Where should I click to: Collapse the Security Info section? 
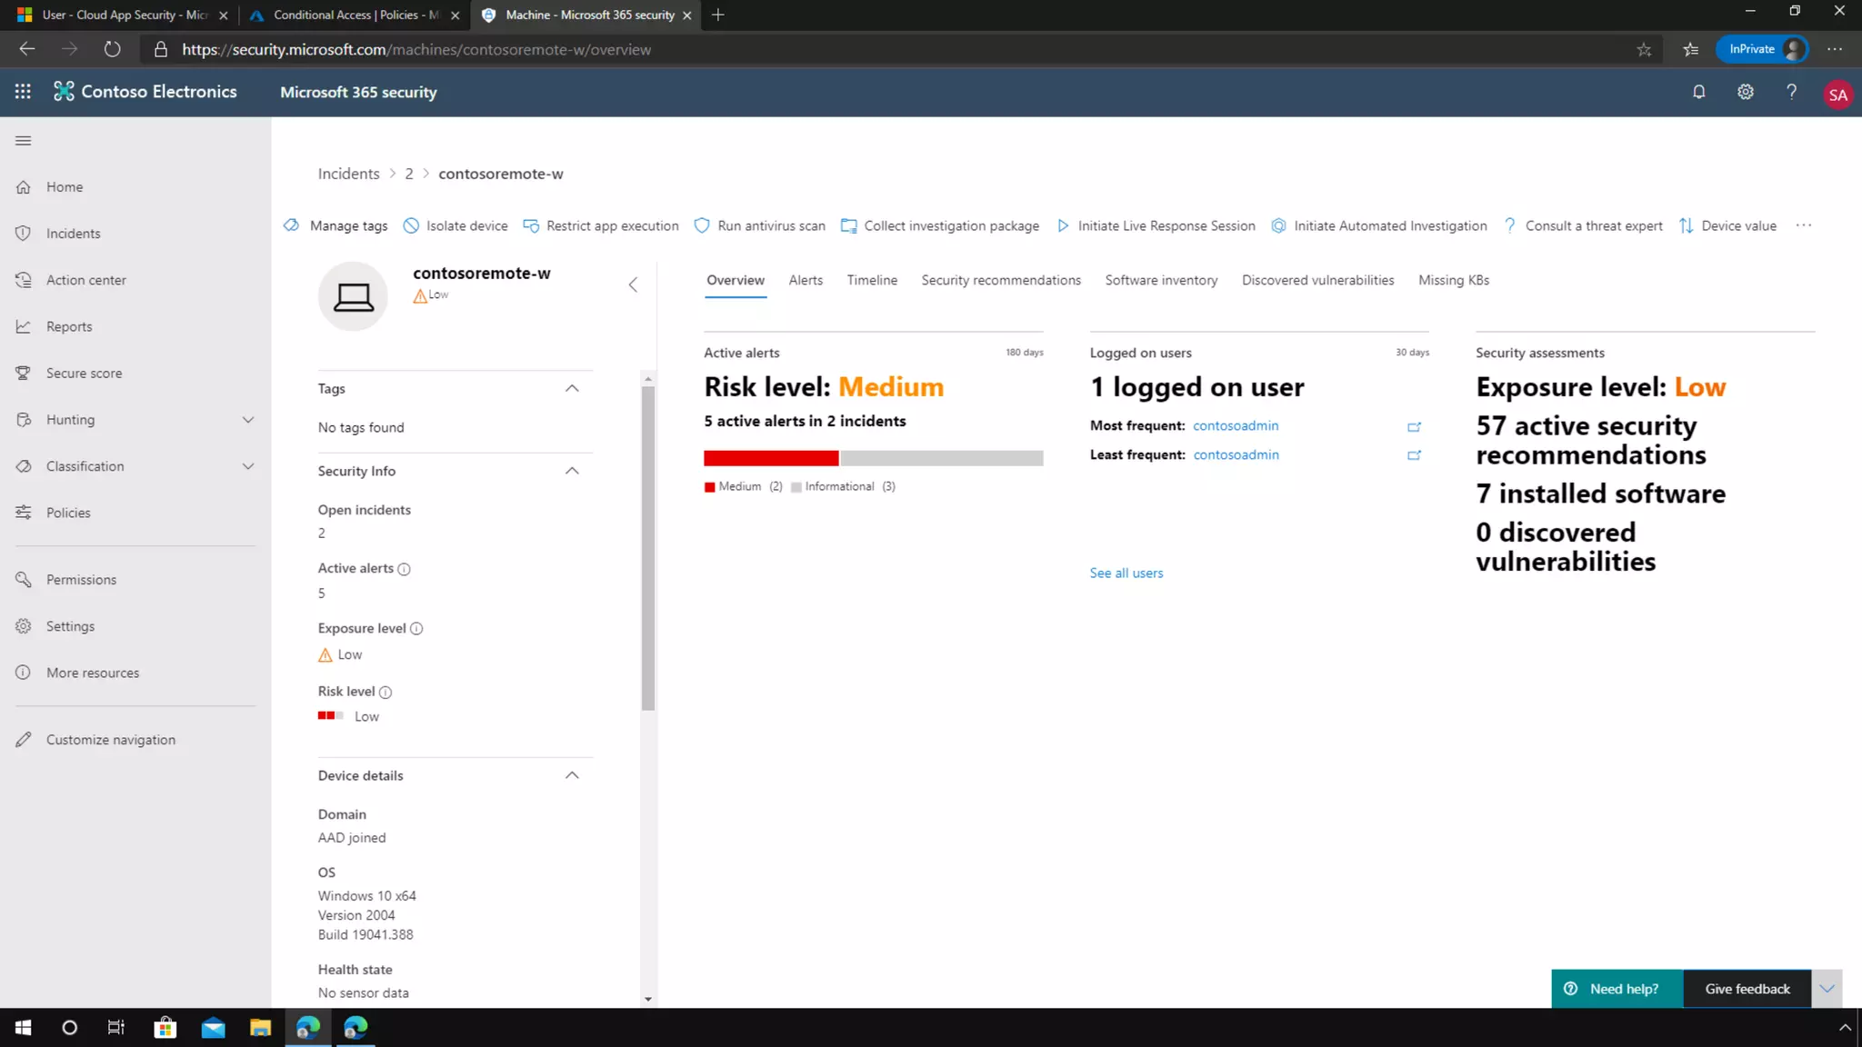point(572,471)
